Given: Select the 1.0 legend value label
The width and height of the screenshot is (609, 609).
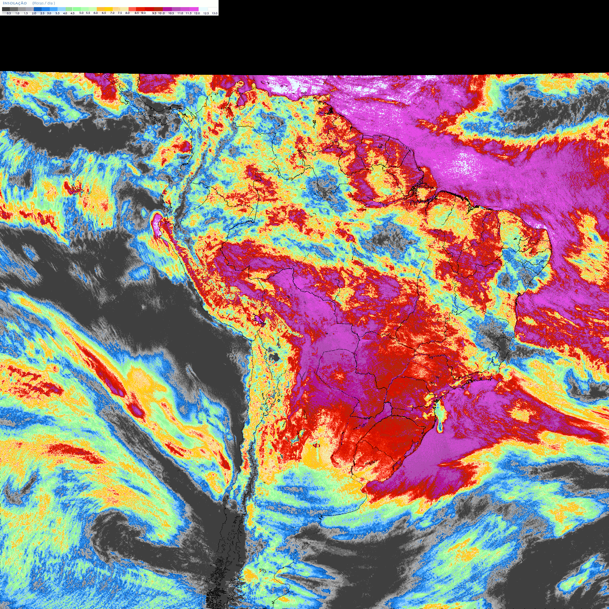Looking at the screenshot, I should point(17,13).
